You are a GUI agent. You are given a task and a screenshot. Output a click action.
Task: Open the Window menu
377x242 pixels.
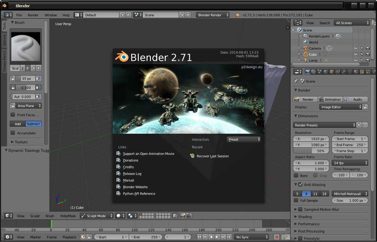point(51,15)
